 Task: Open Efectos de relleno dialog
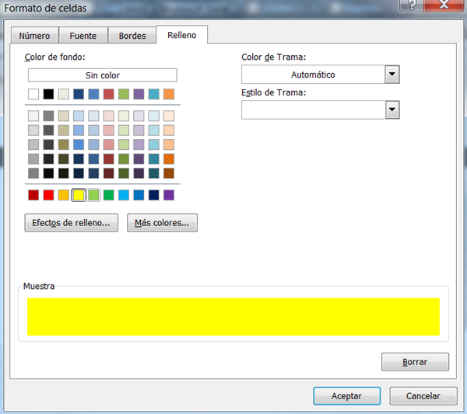click(71, 223)
